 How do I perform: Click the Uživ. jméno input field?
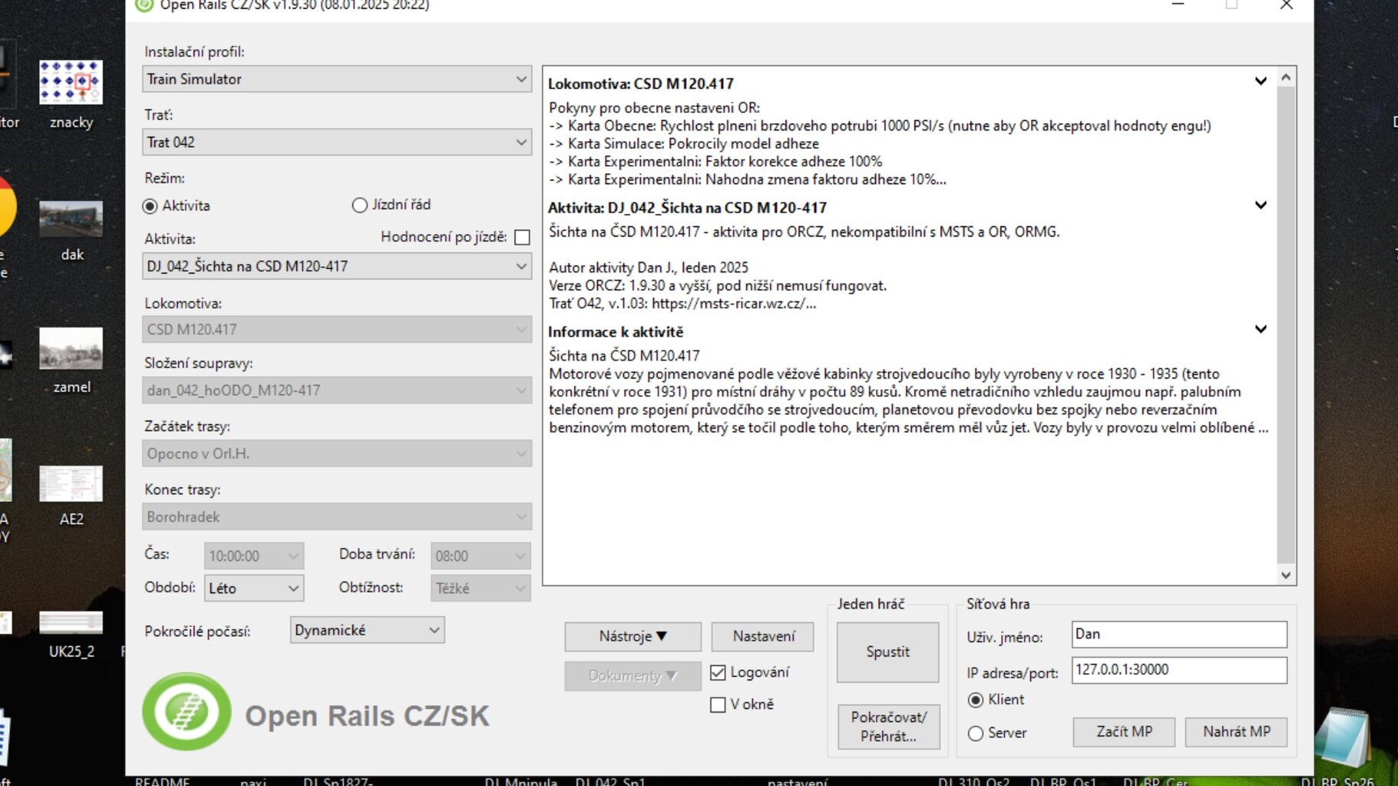pos(1179,635)
